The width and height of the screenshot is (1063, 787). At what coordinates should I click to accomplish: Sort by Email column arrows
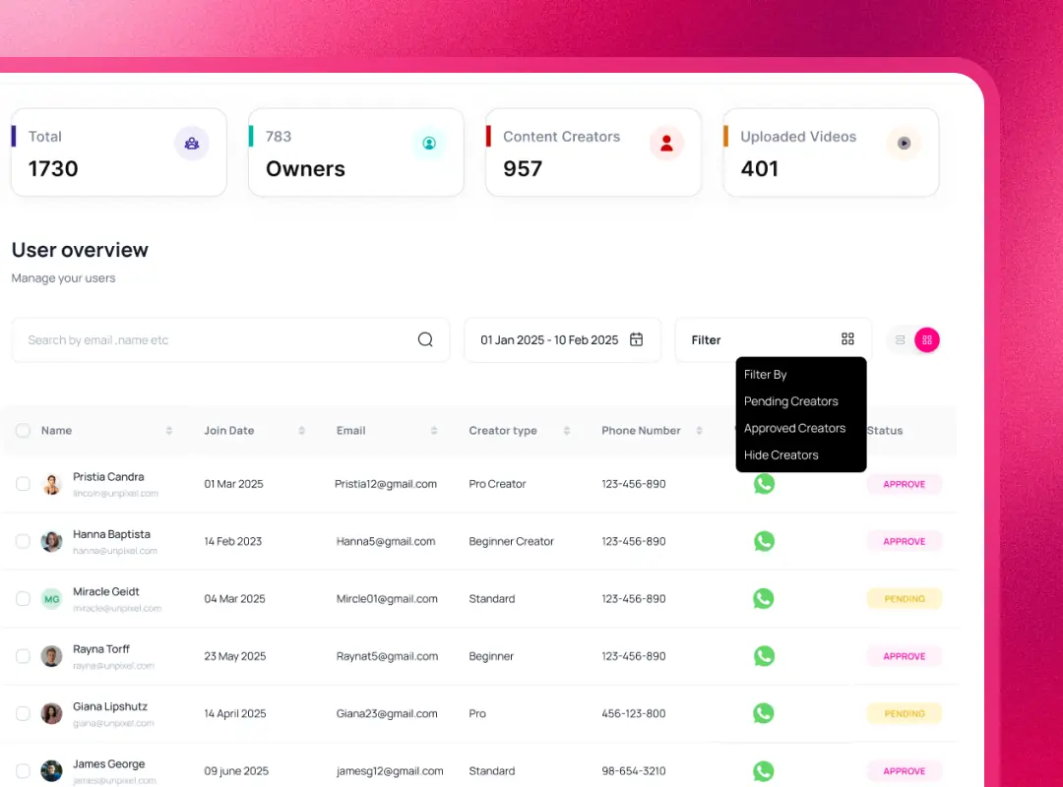coord(434,431)
